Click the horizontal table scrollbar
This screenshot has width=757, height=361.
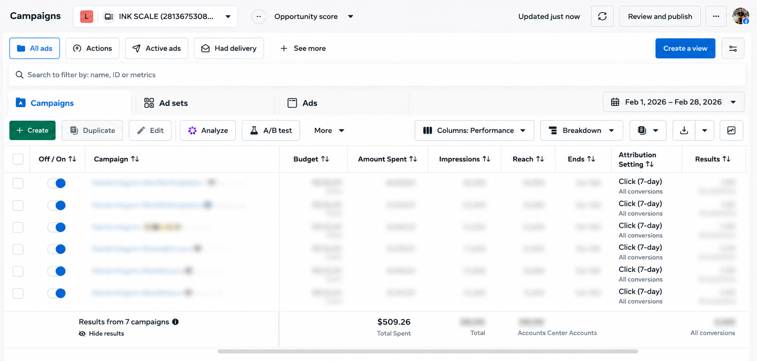click(x=428, y=351)
